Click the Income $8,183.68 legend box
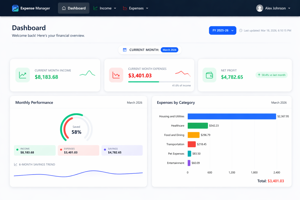Image resolution: width=300 pixels, height=200 pixels. point(35,151)
